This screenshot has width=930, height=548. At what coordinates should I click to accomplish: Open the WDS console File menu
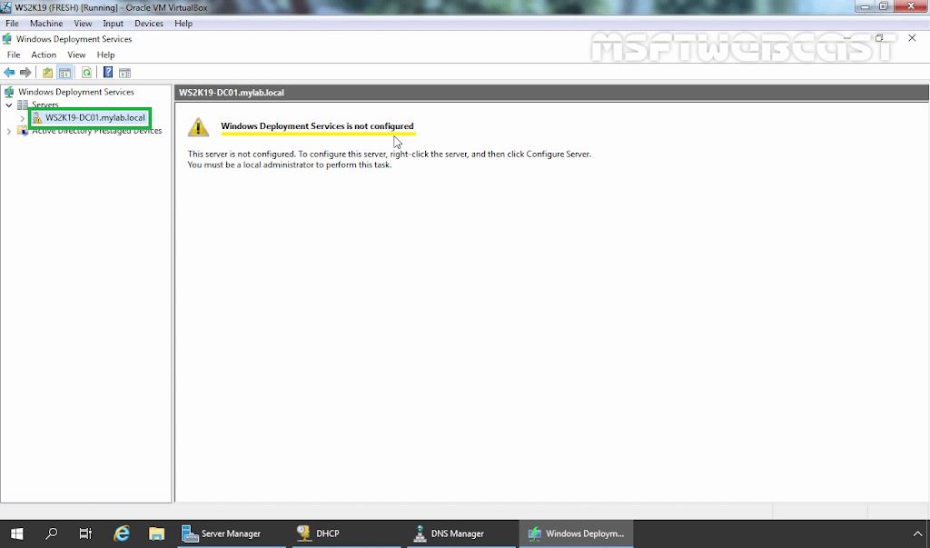14,55
